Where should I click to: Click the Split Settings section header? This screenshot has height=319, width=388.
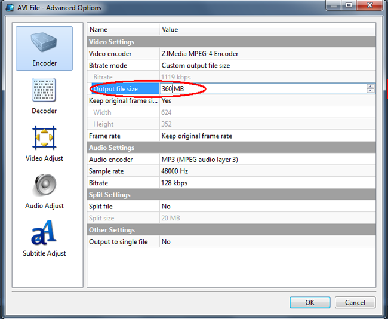pyautogui.click(x=232, y=195)
